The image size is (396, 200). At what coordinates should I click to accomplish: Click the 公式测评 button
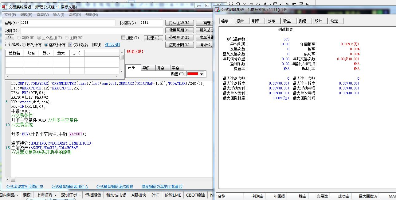pos(179,37)
